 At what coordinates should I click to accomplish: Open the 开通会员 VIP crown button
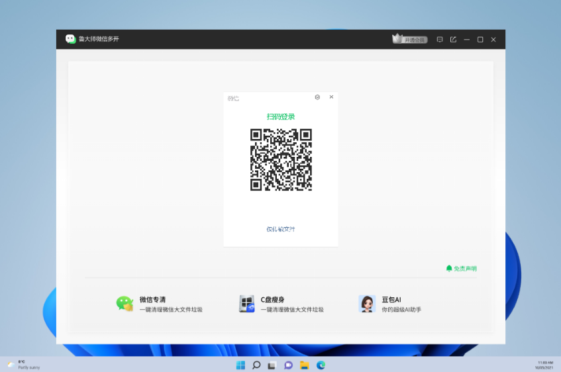coord(410,39)
